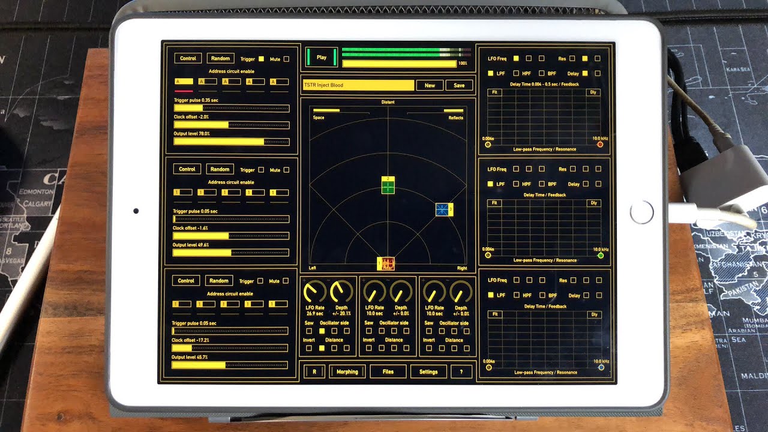Select green sound source marker 2
The image size is (768, 432).
[388, 185]
